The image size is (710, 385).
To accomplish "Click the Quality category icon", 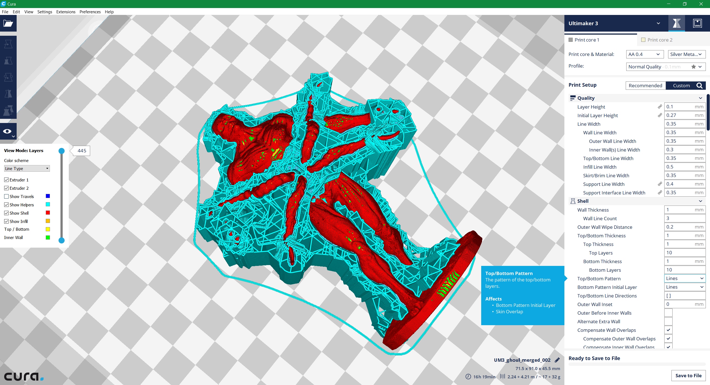I will coord(572,98).
